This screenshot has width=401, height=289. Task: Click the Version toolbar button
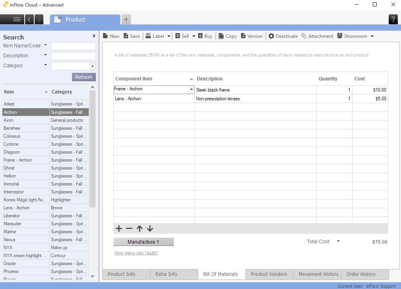252,36
